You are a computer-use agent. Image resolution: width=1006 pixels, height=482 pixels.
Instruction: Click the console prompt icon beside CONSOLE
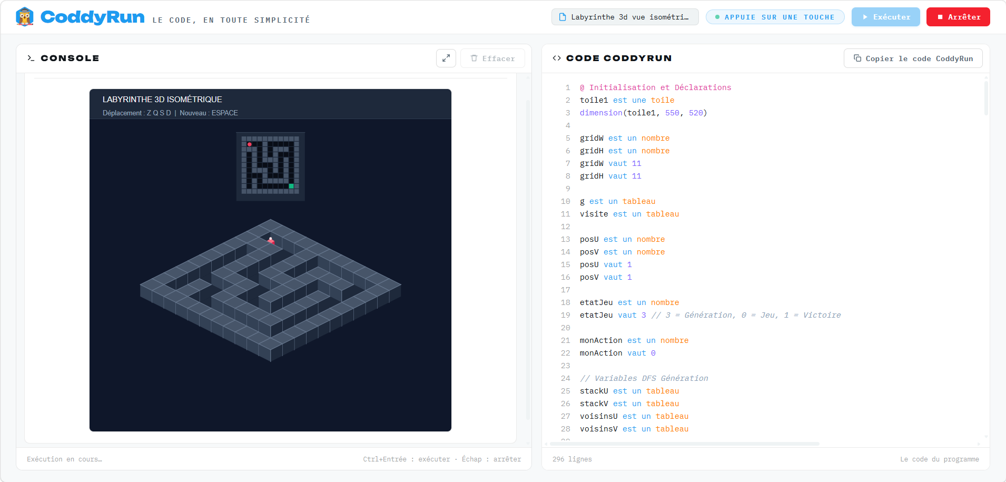point(31,58)
